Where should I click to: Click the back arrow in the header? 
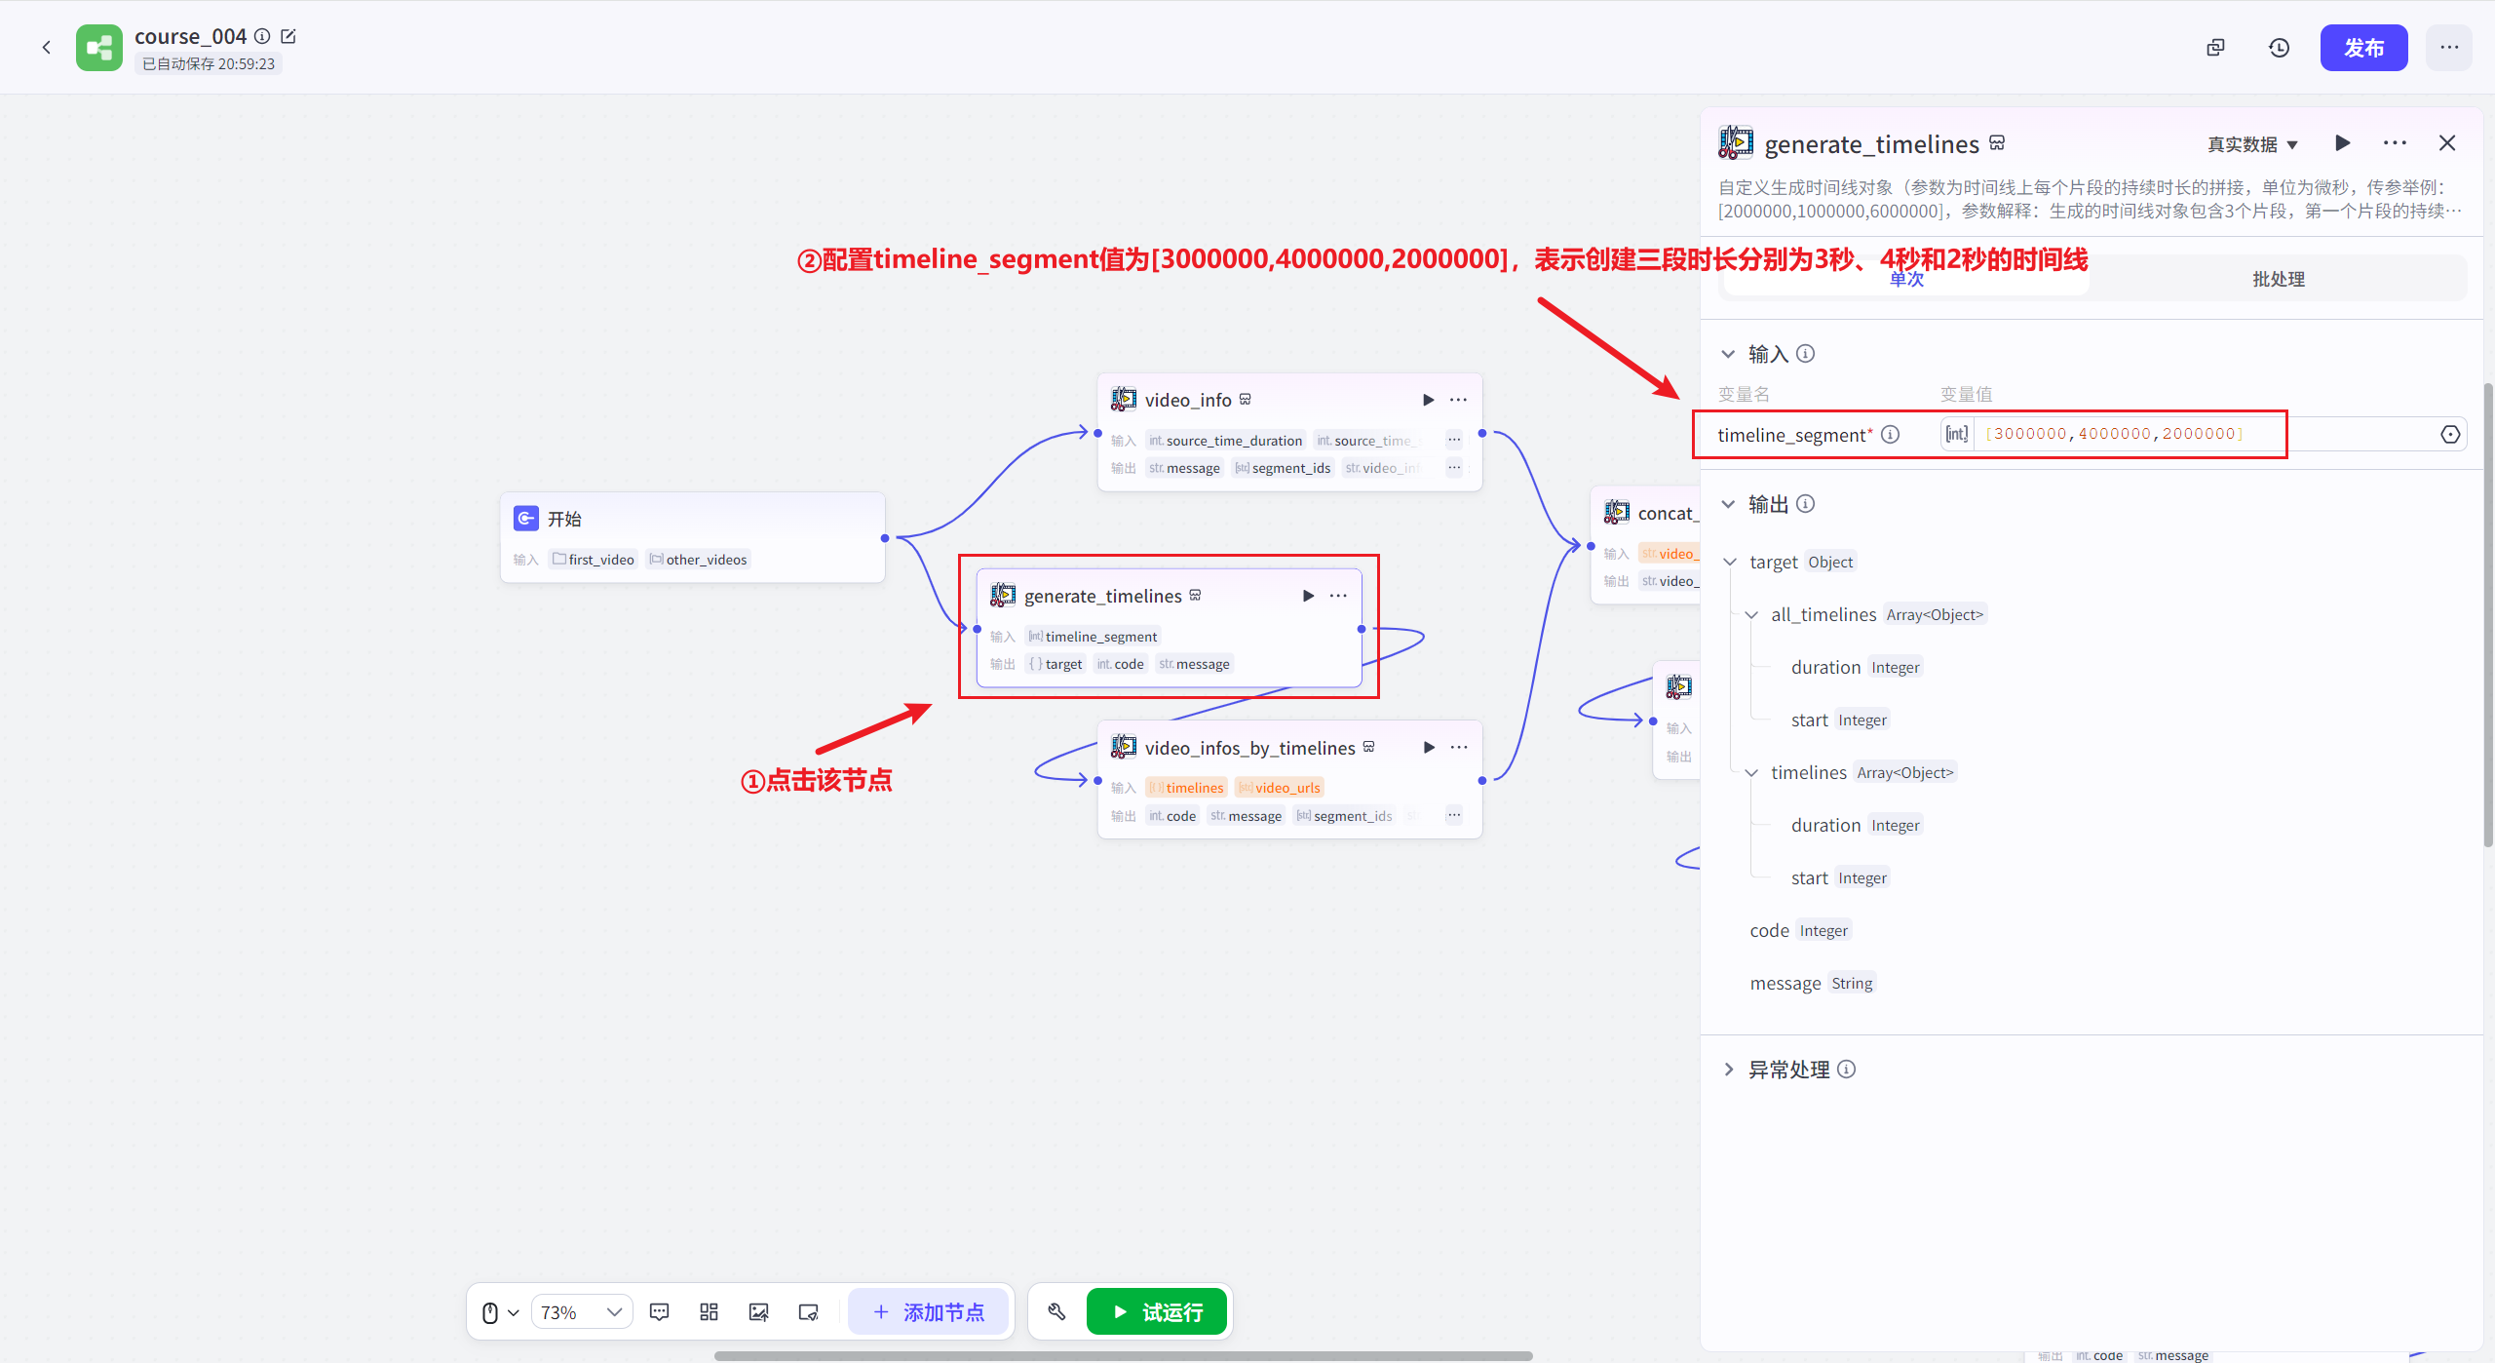[x=46, y=47]
